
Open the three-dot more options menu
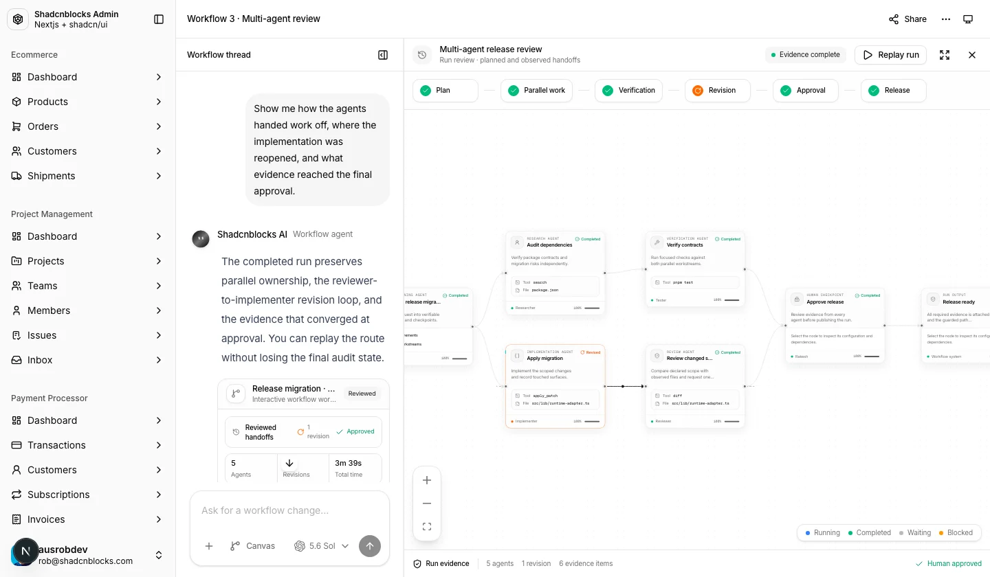pyautogui.click(x=946, y=19)
